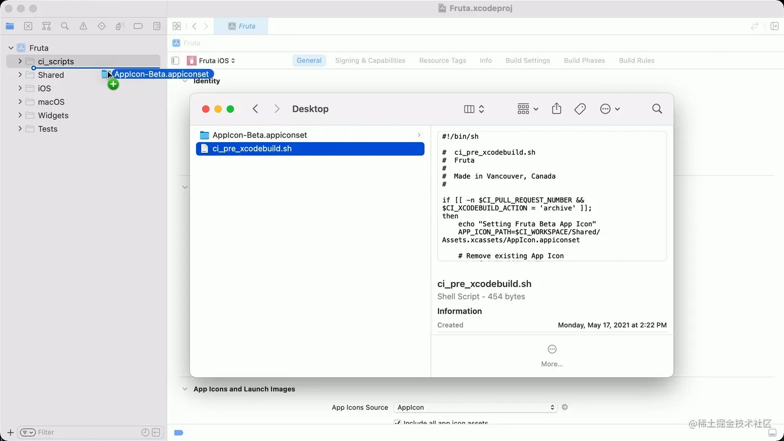The width and height of the screenshot is (784, 441).
Task: Expand the Tests folder
Action: pos(20,129)
